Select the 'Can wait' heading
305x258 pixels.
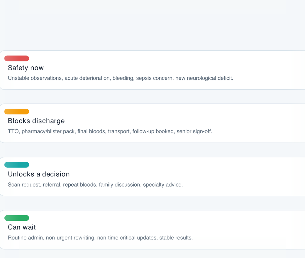coord(22,227)
